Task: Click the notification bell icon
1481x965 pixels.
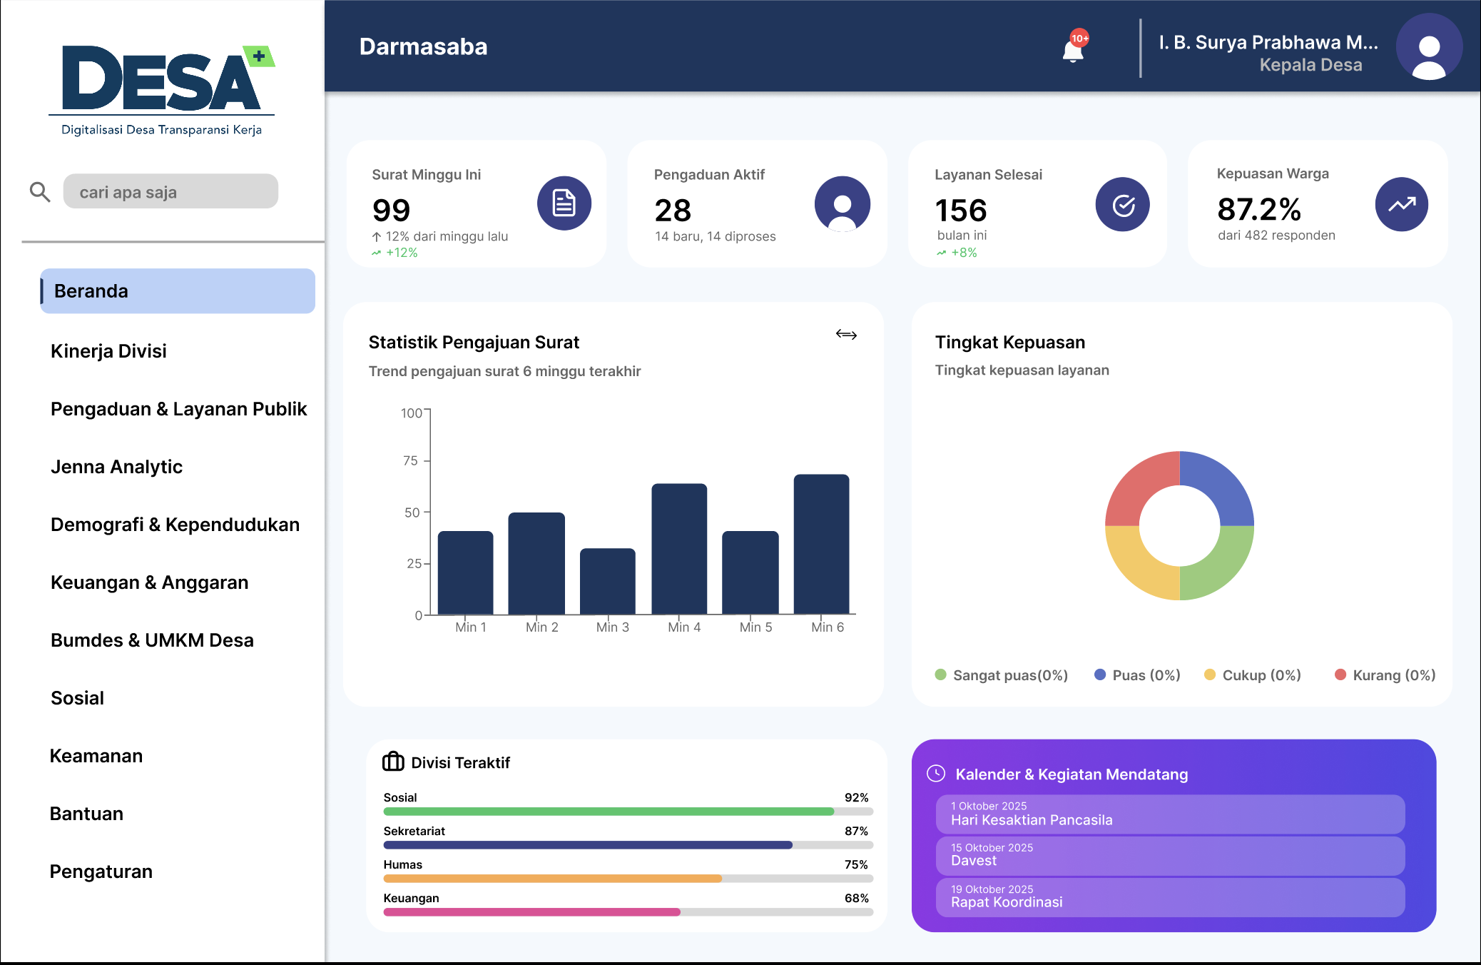Action: pos(1072,51)
